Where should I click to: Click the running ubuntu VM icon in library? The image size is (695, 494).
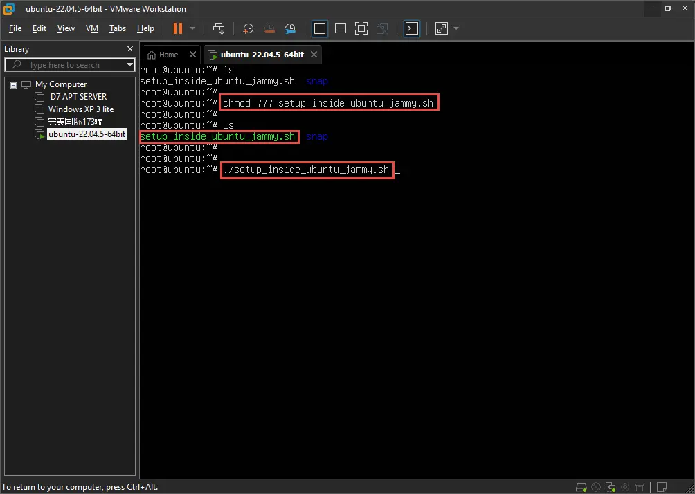pos(40,134)
